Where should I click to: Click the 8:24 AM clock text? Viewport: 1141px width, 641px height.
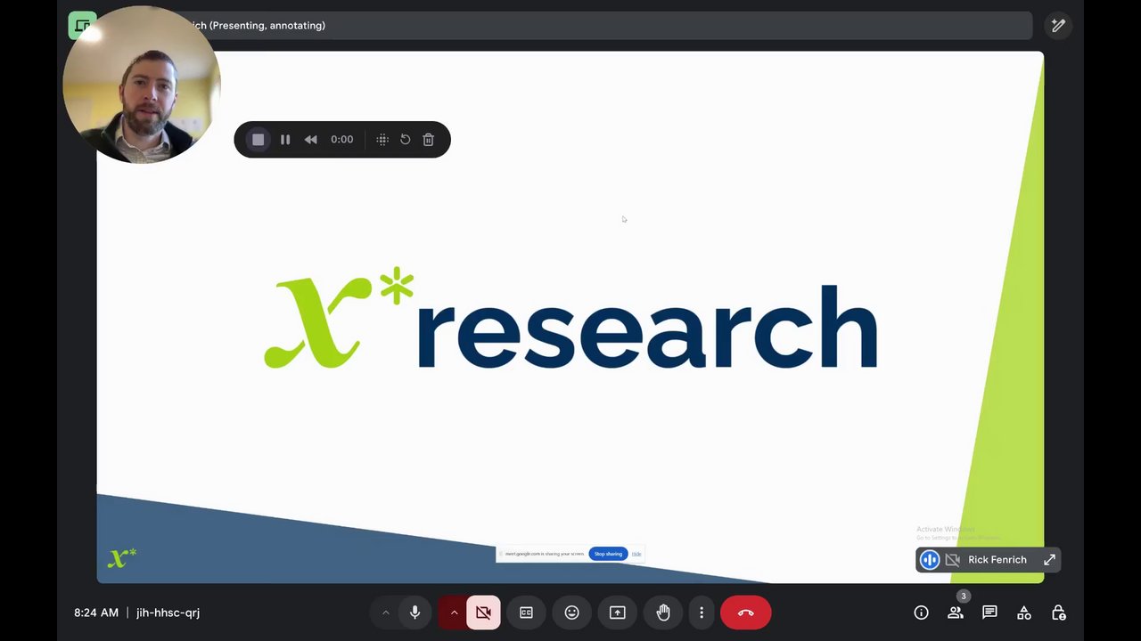(x=96, y=613)
